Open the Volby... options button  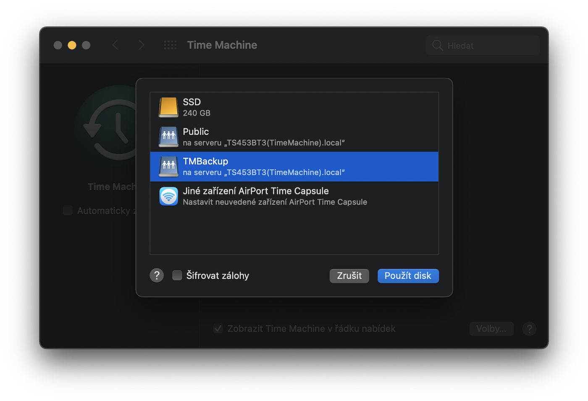click(x=491, y=329)
